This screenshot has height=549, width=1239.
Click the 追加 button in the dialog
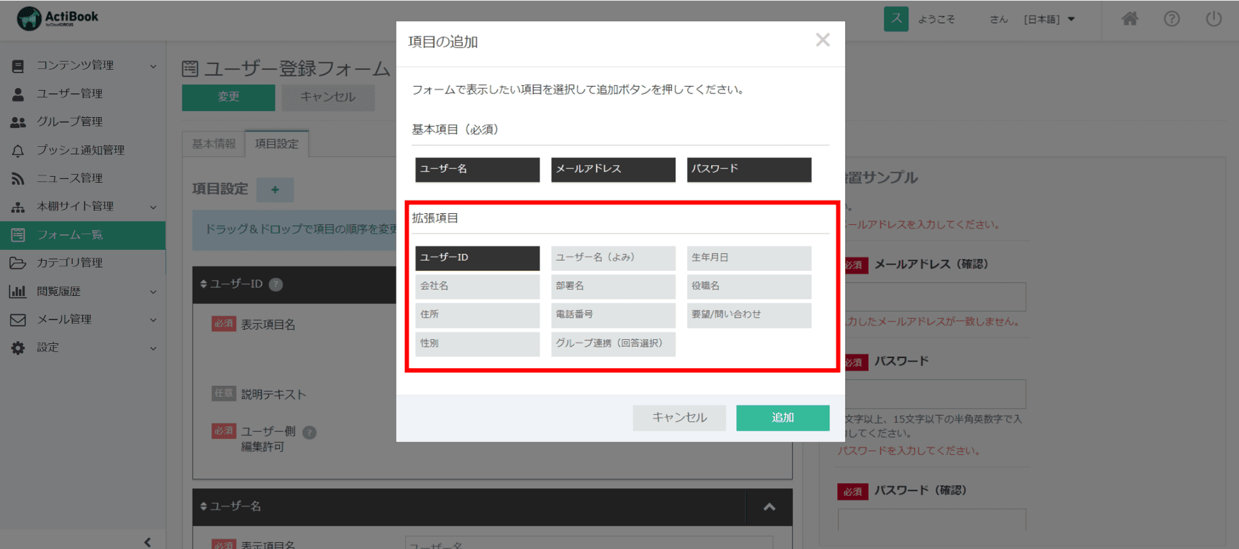click(783, 418)
